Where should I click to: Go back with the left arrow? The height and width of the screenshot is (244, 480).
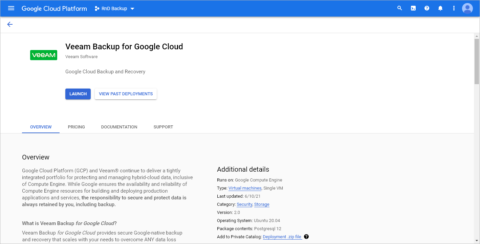(x=10, y=24)
